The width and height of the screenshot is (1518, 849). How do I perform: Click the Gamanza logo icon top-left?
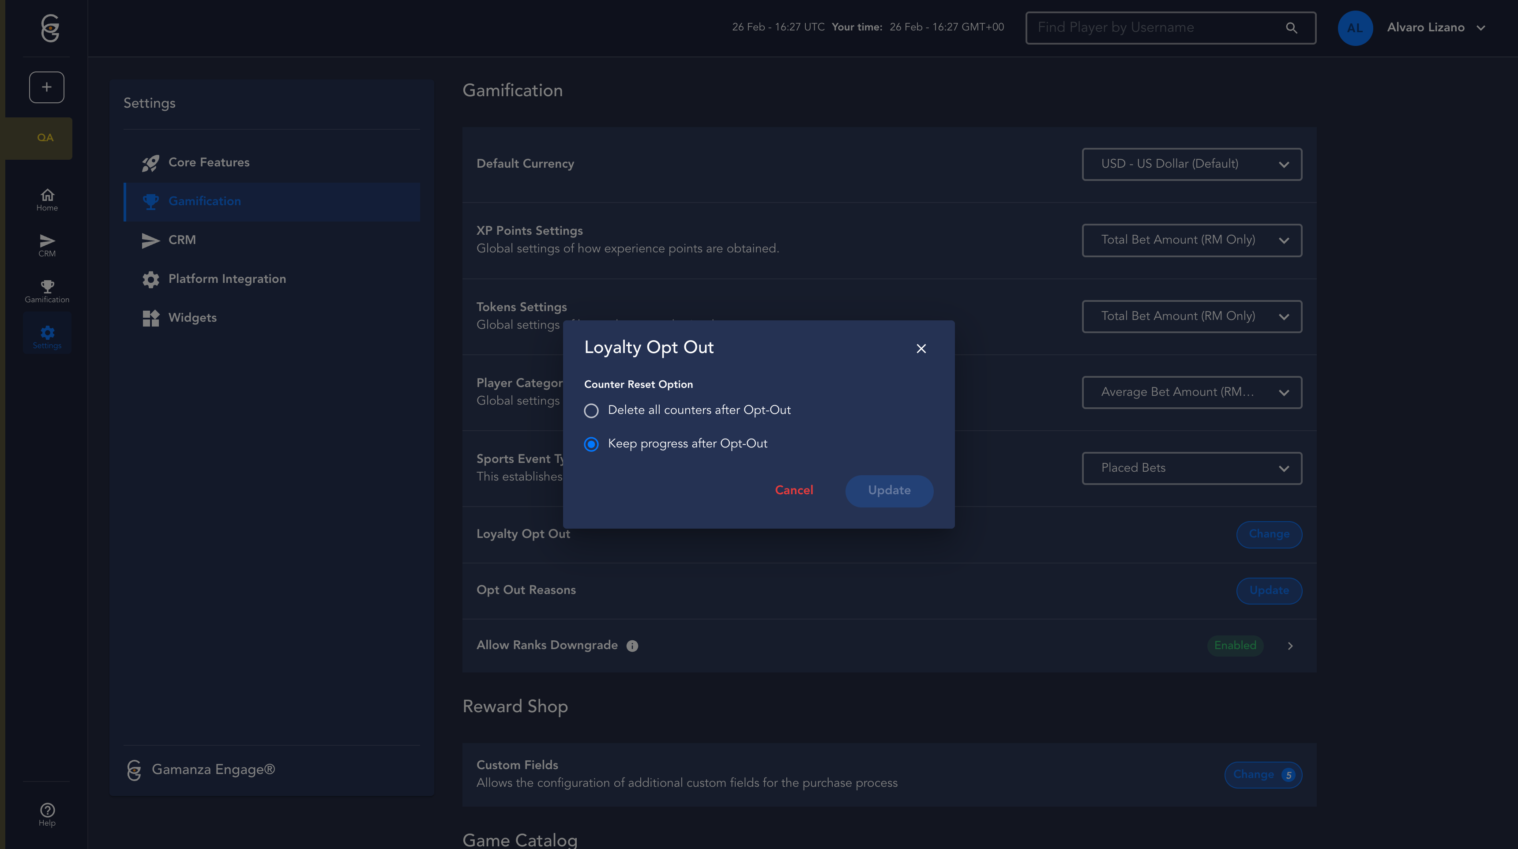(x=50, y=28)
